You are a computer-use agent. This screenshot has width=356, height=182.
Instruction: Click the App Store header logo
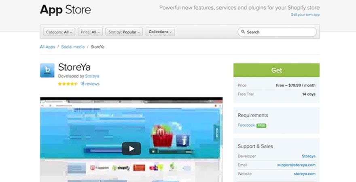(65, 10)
